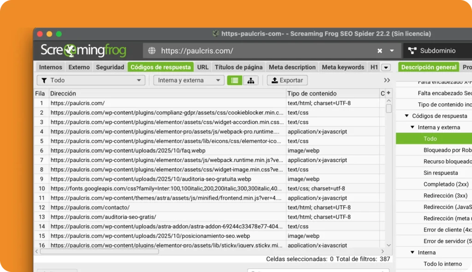Click the Subdominio crawl mode icon
Viewport: 472px width, 272px height.
click(412, 51)
